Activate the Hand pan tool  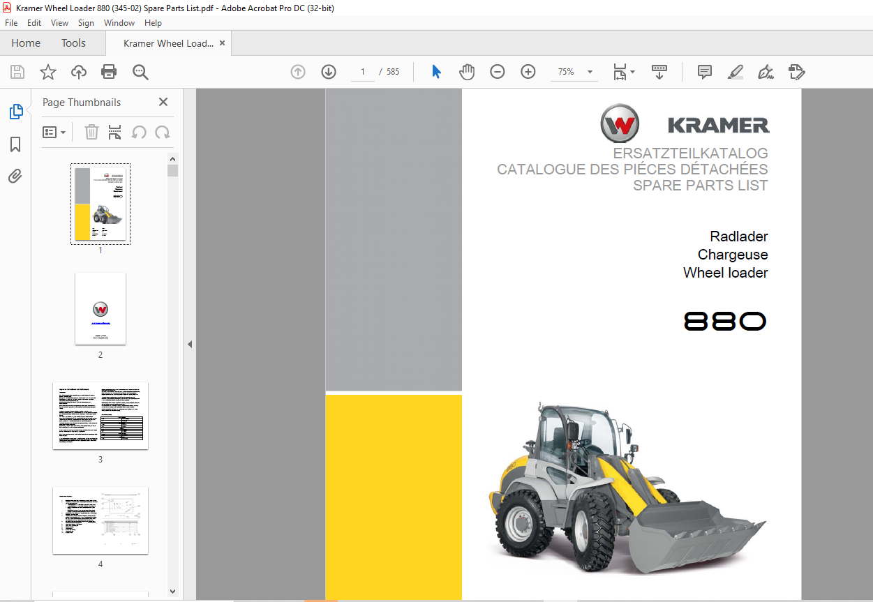[467, 72]
